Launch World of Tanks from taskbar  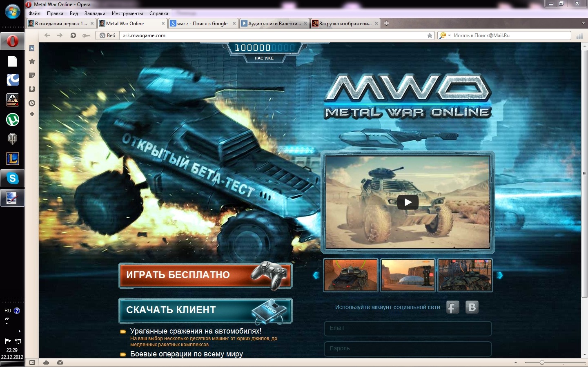(13, 139)
